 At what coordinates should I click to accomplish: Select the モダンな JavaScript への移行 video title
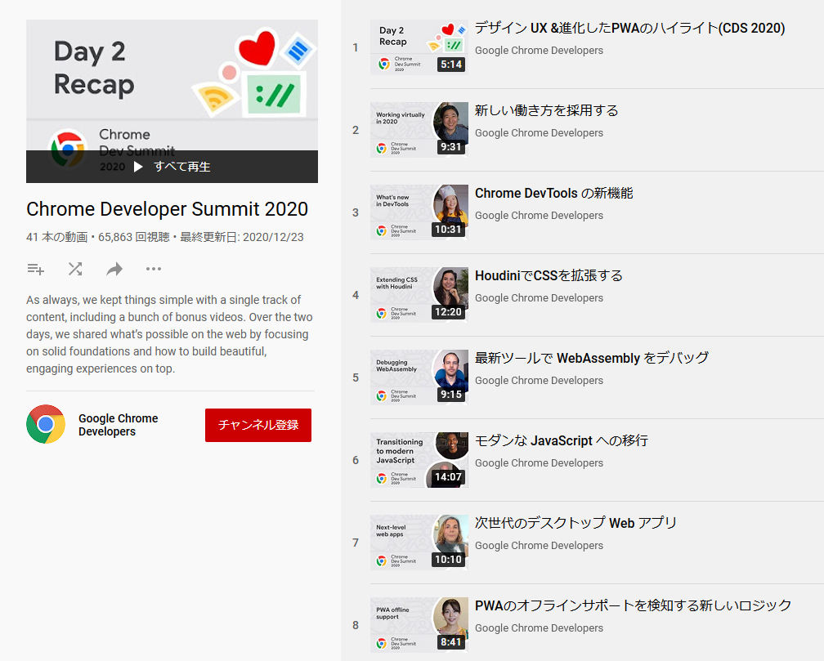click(x=561, y=440)
